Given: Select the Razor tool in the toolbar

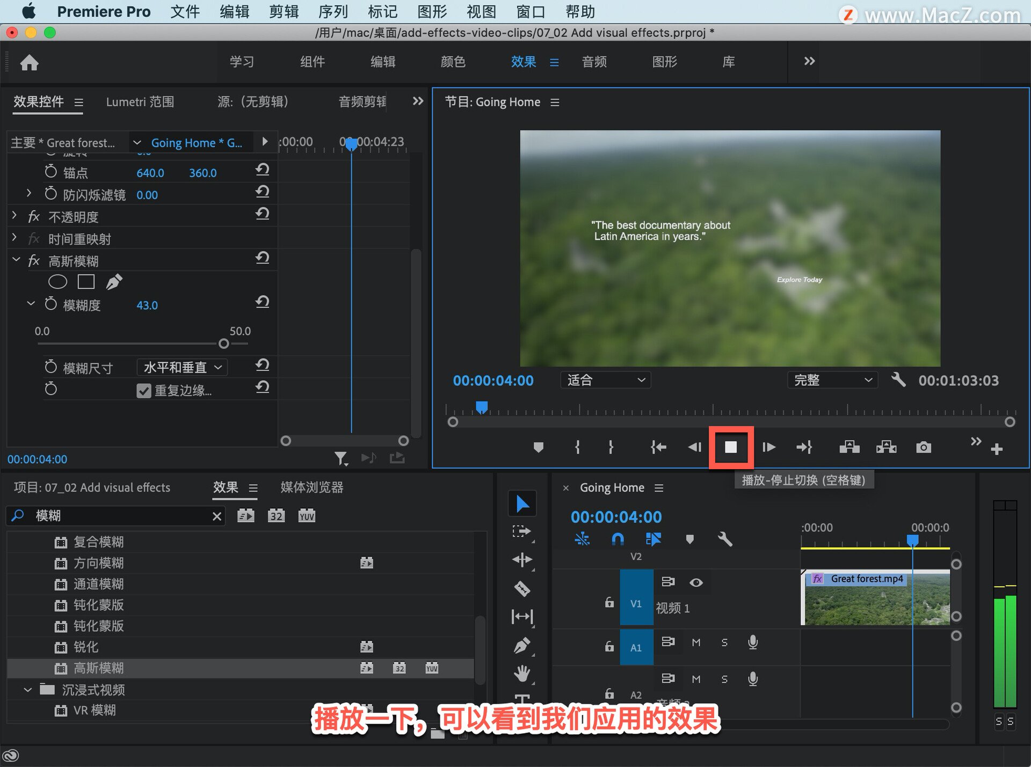Looking at the screenshot, I should [x=522, y=589].
